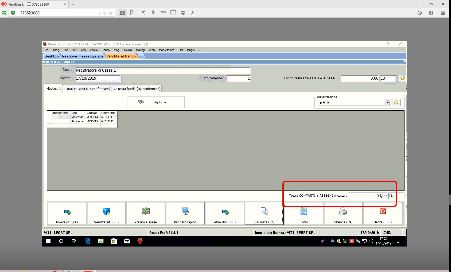The width and height of the screenshot is (451, 272).
Task: Click the Operatore column header
Action: tap(109, 113)
